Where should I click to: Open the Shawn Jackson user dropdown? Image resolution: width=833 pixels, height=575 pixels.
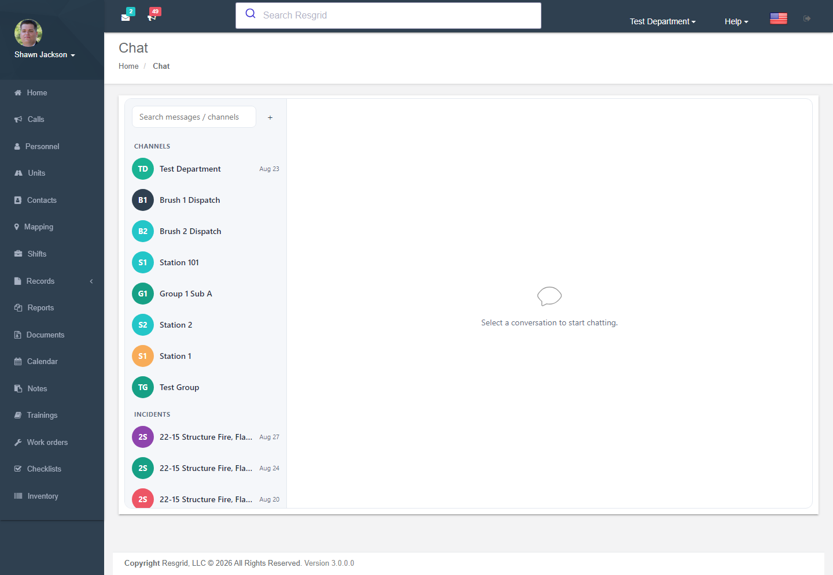pyautogui.click(x=45, y=55)
